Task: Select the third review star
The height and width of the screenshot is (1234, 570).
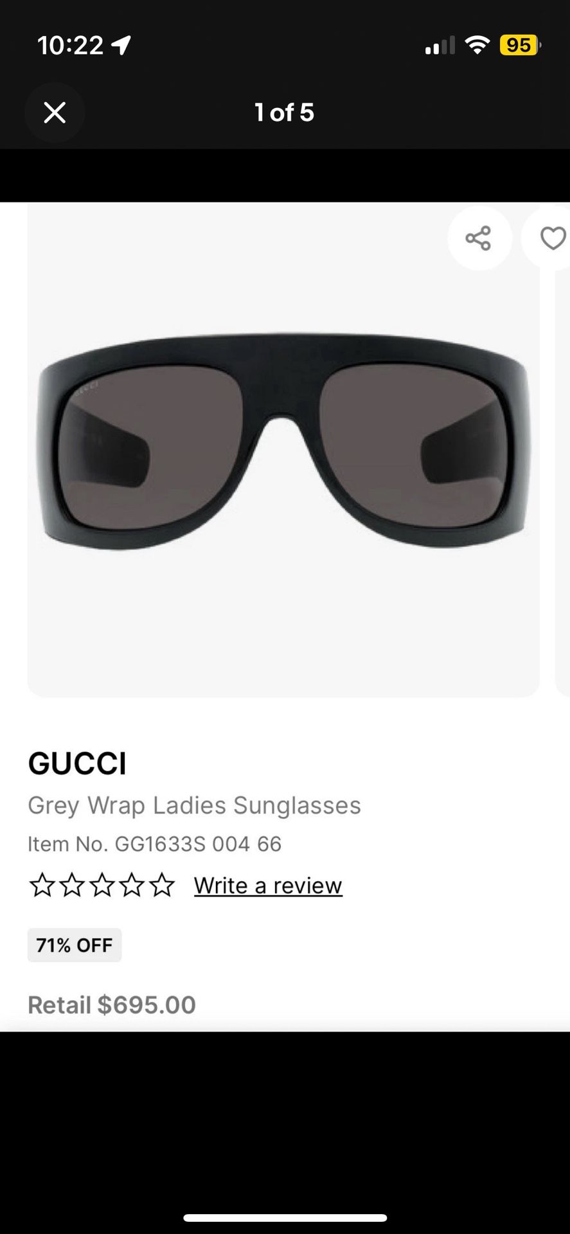Action: tap(102, 885)
